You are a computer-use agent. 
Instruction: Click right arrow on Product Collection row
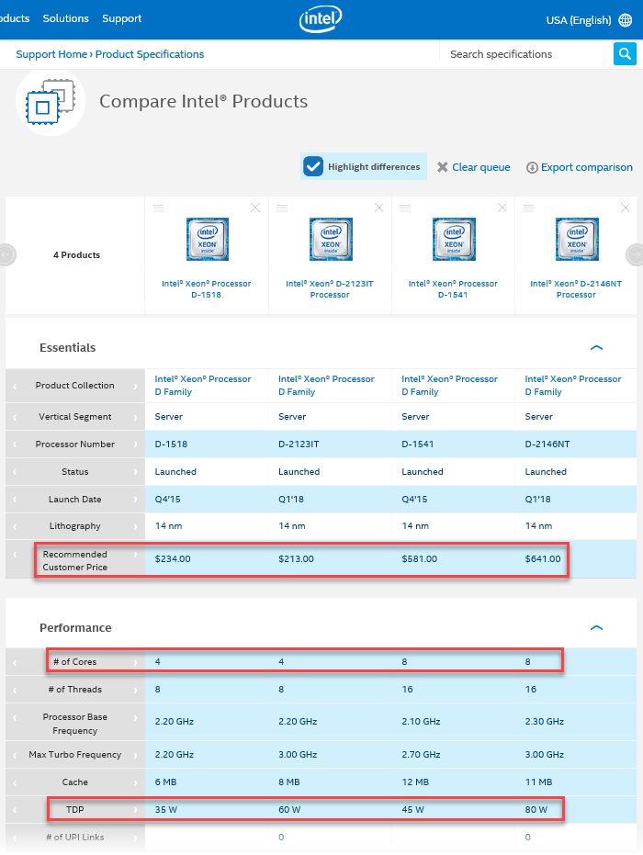click(135, 386)
